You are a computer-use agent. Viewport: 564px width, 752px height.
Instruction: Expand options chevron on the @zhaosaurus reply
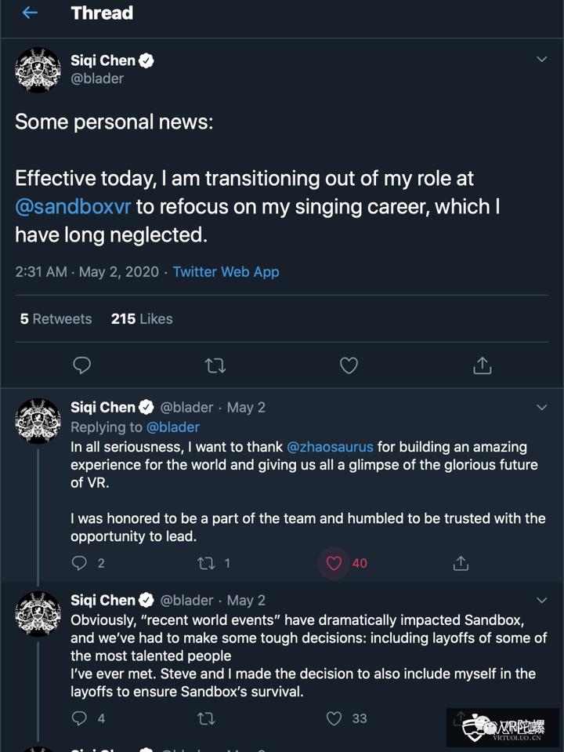pos(541,407)
